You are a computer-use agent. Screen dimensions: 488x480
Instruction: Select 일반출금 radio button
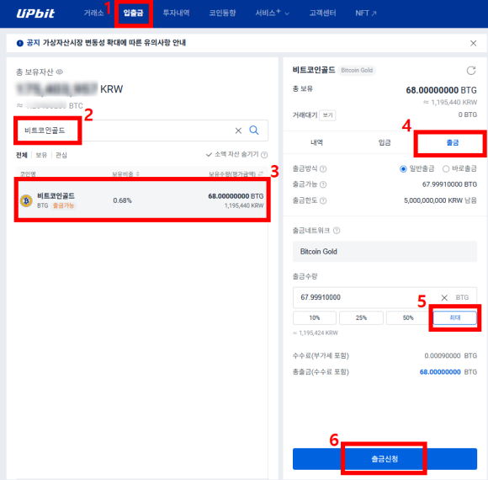pyautogui.click(x=403, y=168)
